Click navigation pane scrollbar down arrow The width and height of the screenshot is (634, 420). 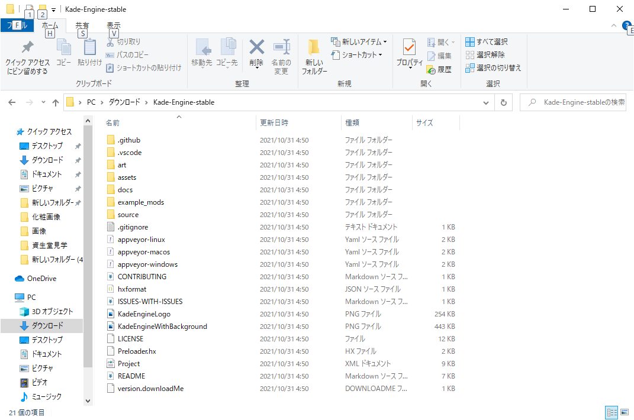tap(88, 401)
